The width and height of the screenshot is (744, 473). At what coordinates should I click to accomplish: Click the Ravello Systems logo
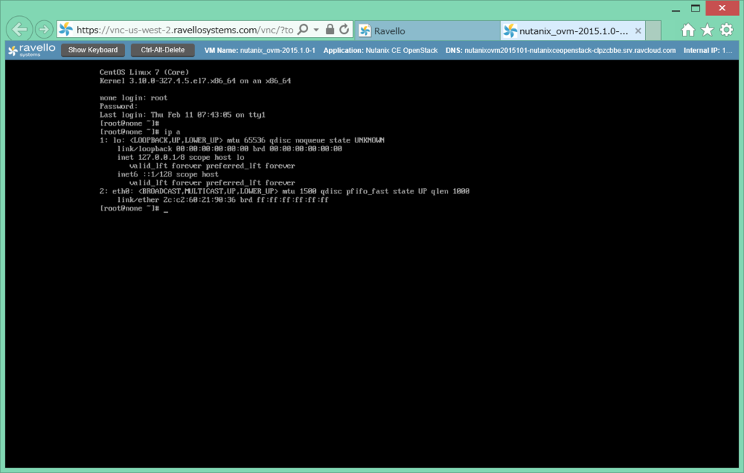(32, 50)
